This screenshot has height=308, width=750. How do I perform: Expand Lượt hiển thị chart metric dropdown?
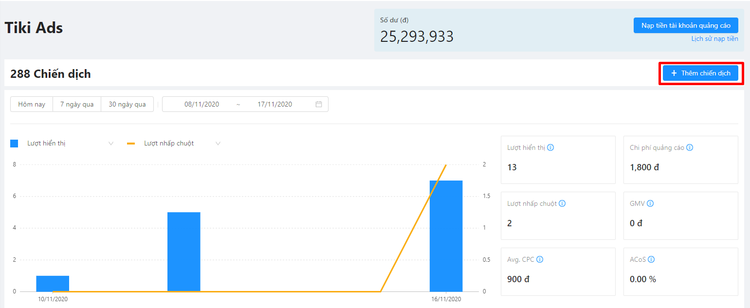click(111, 144)
